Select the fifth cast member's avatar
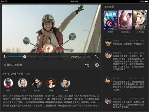This screenshot has width=149, height=112. (x=65, y=83)
